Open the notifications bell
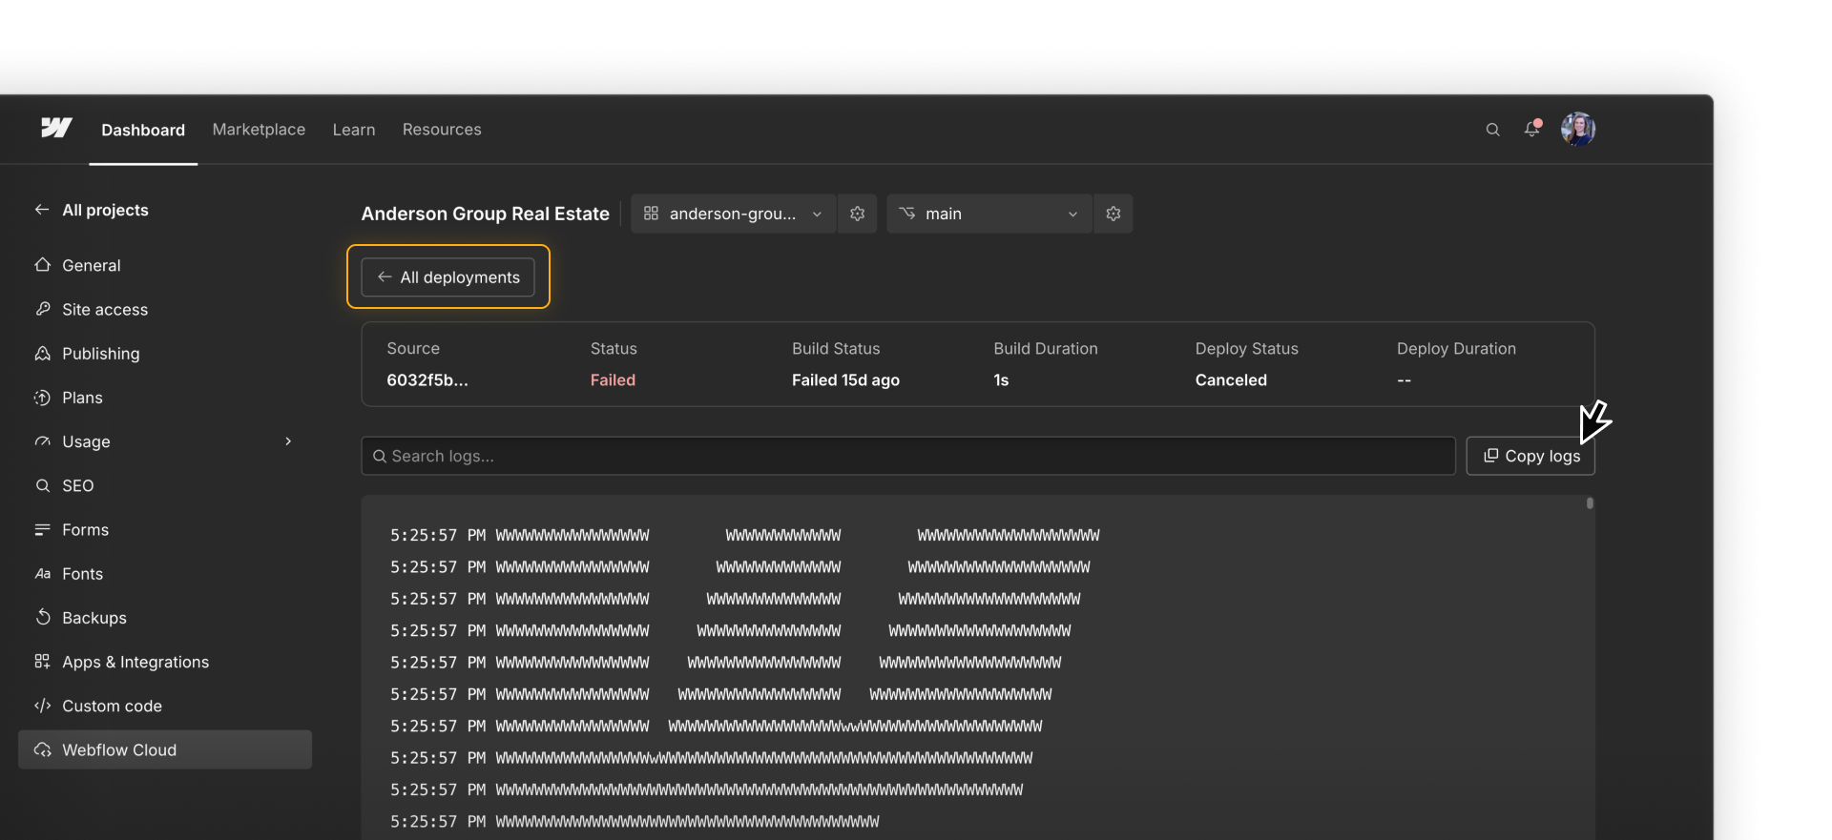Image resolution: width=1832 pixels, height=840 pixels. click(1531, 129)
